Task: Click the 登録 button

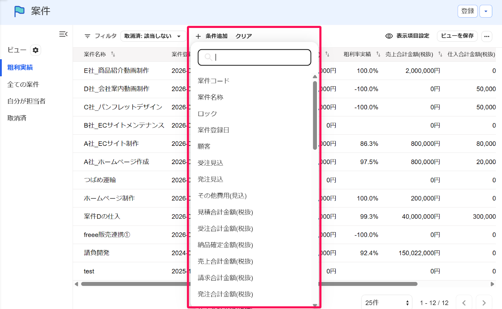Action: click(x=467, y=11)
